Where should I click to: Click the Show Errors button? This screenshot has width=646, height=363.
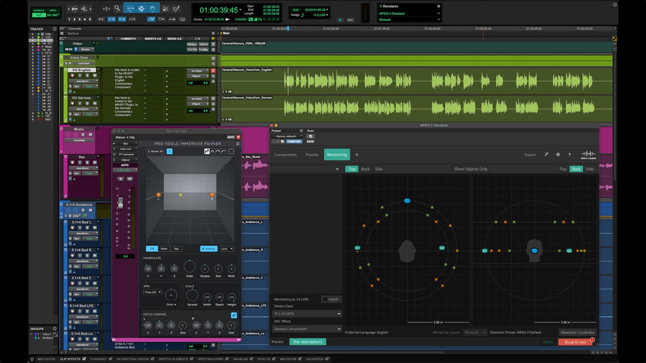[575, 342]
